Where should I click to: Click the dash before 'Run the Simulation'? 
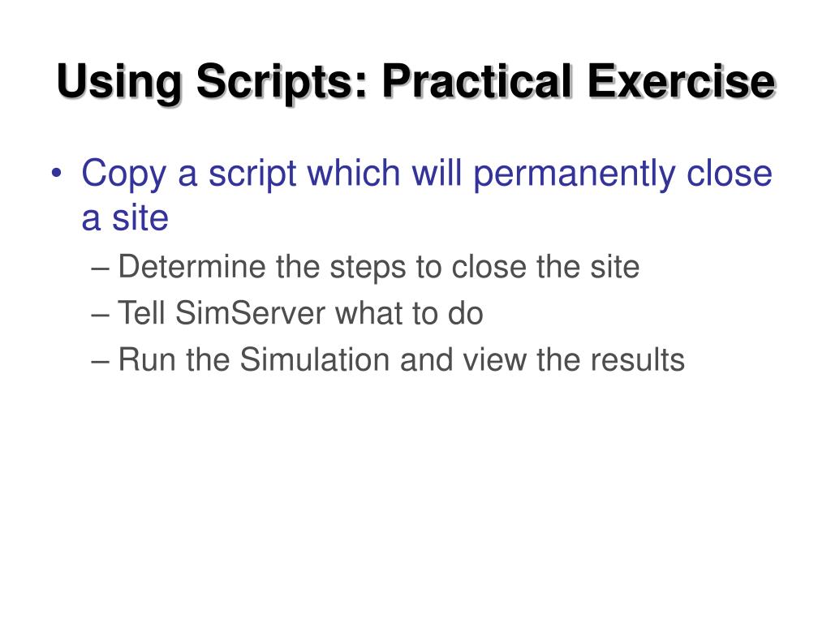click(100, 362)
